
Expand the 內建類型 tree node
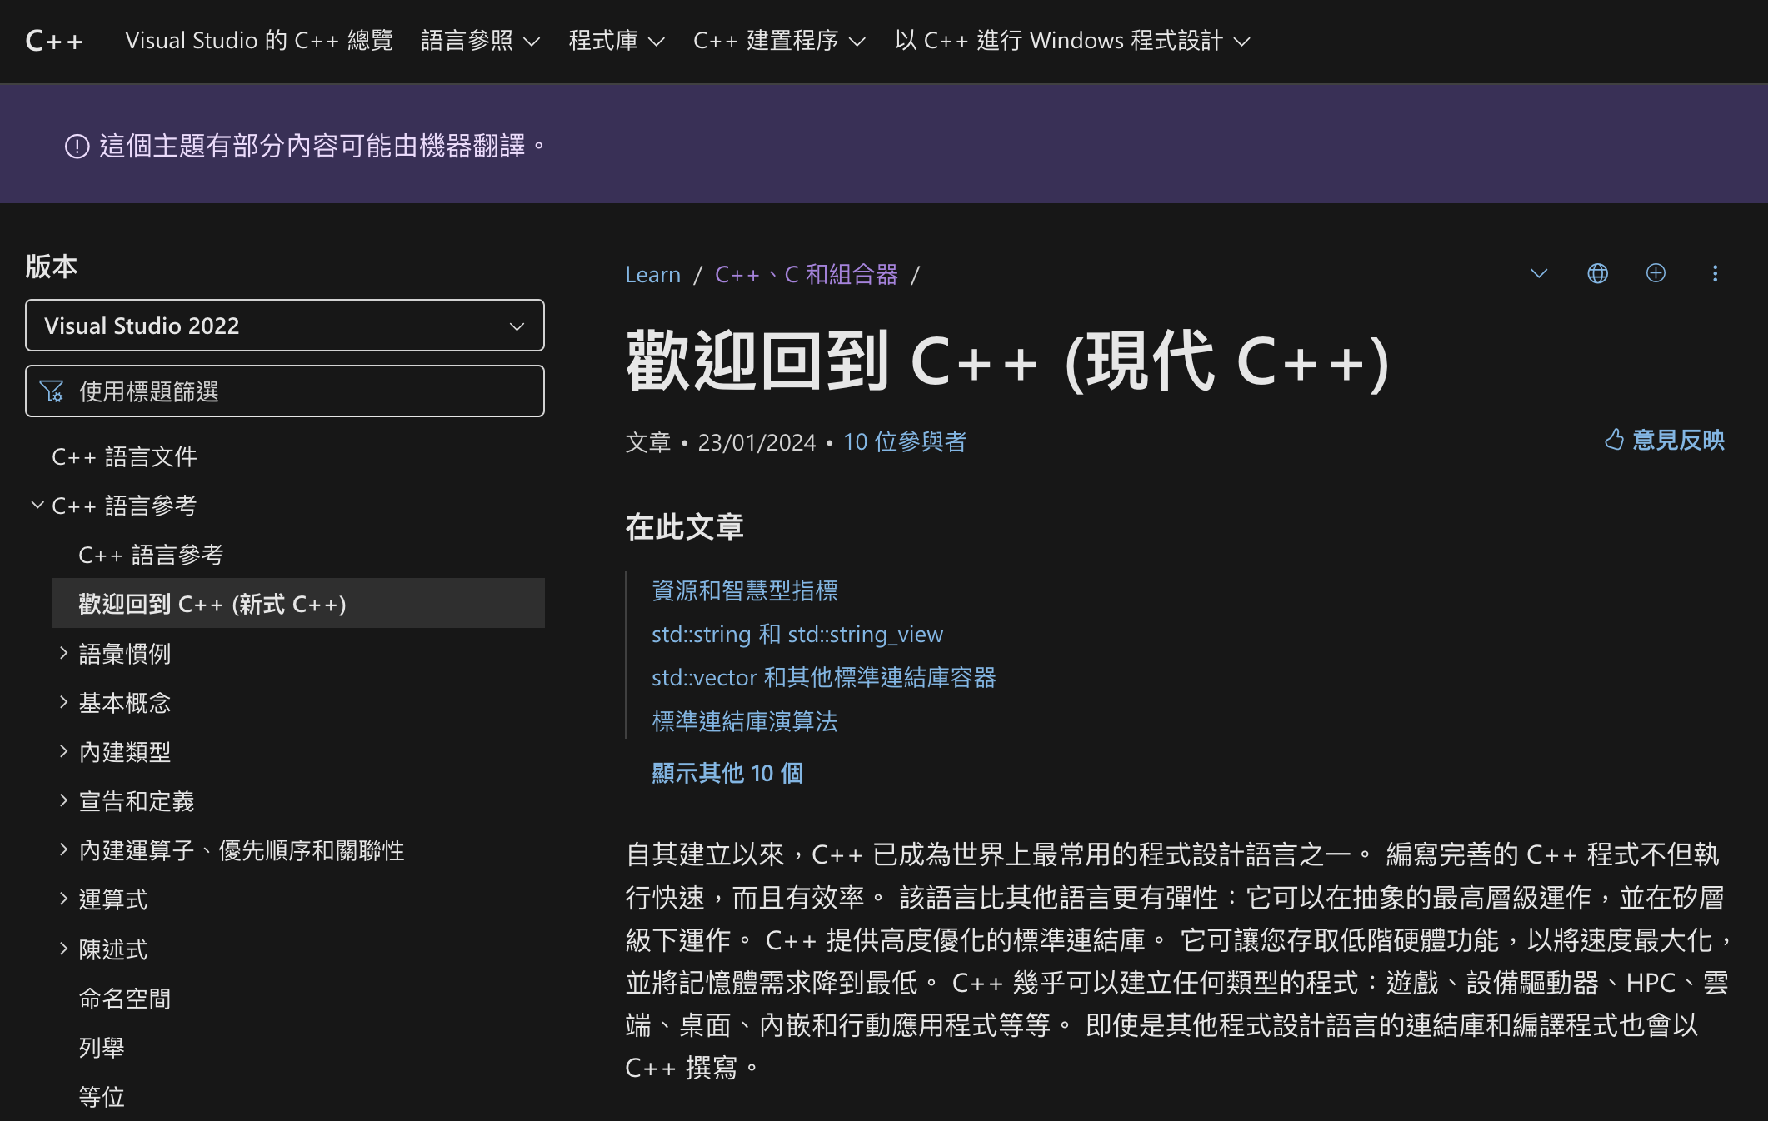point(63,752)
